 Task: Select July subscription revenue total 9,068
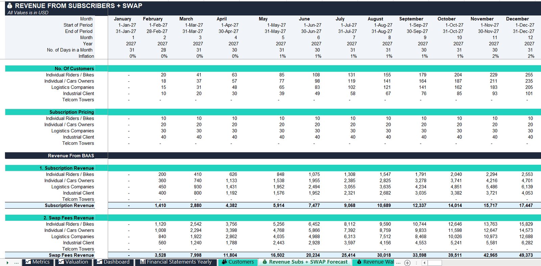coord(350,206)
